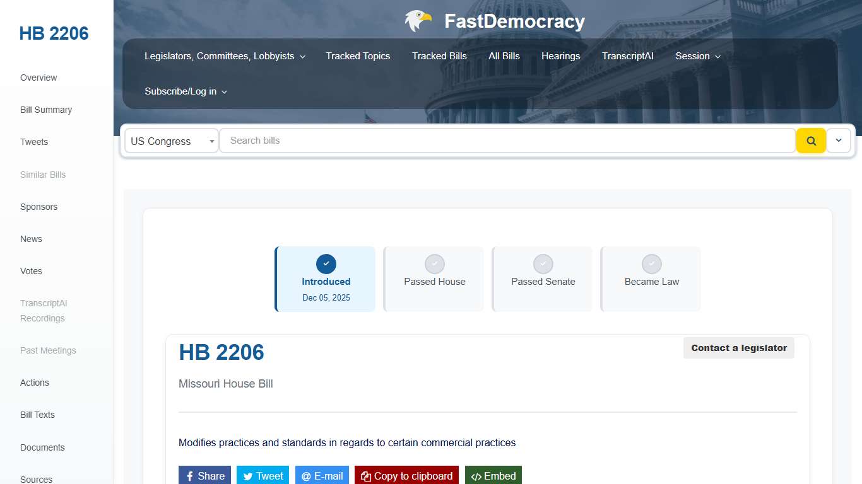The width and height of the screenshot is (862, 484).
Task: Click the Introduced checkmark icon
Action: point(326,263)
